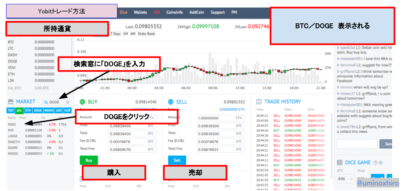This screenshot has height=191, width=412.
Task: Open the Dice page in navigation
Action: point(124,12)
